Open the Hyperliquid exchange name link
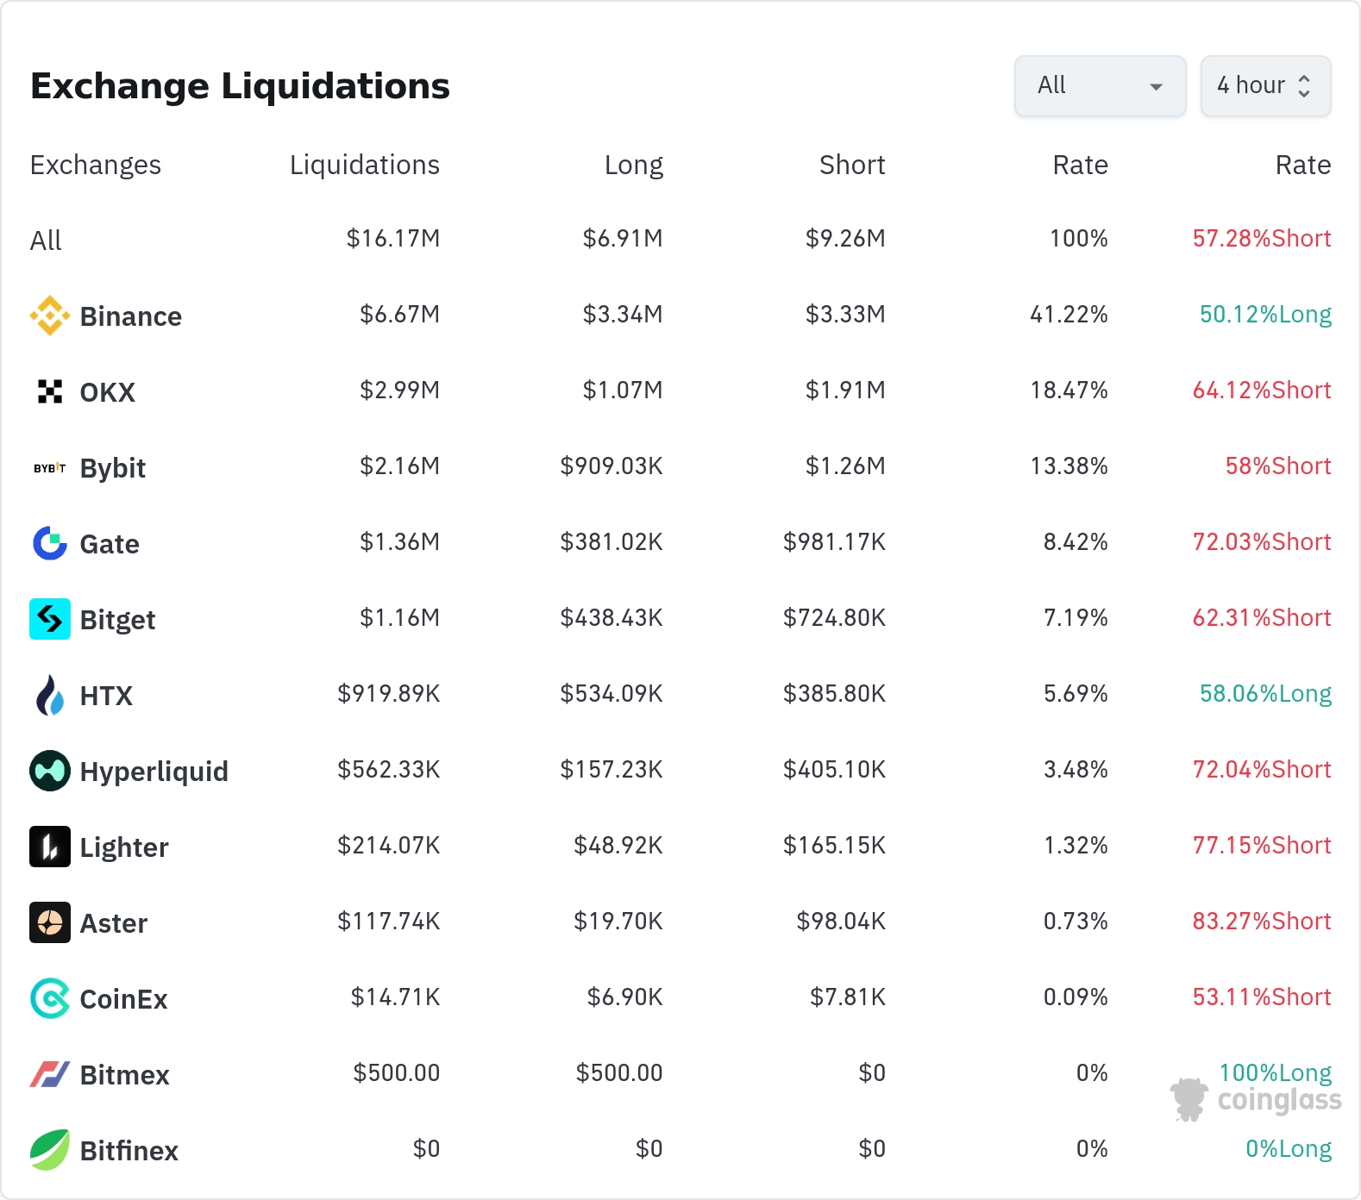1361x1200 pixels. 154,772
